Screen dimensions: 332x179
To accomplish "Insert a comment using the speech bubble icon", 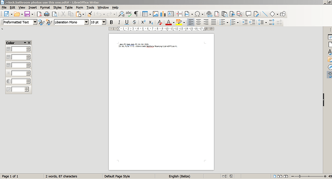I will coord(248,14).
